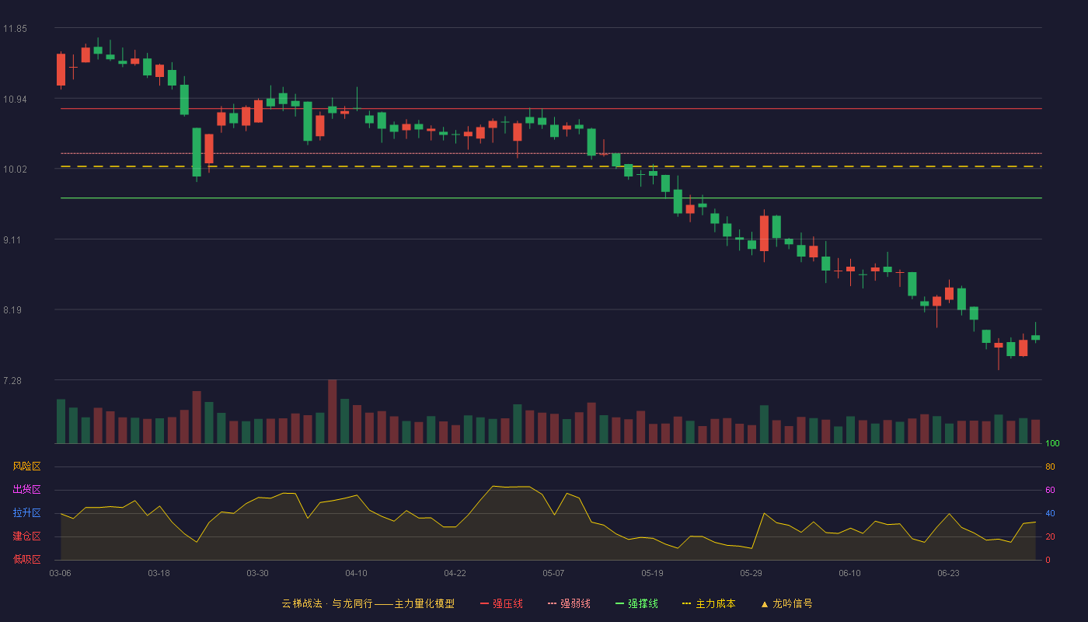Viewport: 1088px width, 622px height.
Task: Select the 出货区 zone label
Action: [x=26, y=490]
